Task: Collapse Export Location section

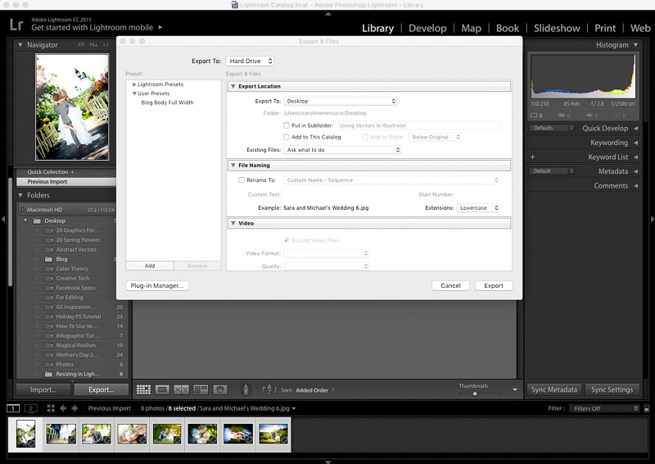Action: (x=233, y=86)
